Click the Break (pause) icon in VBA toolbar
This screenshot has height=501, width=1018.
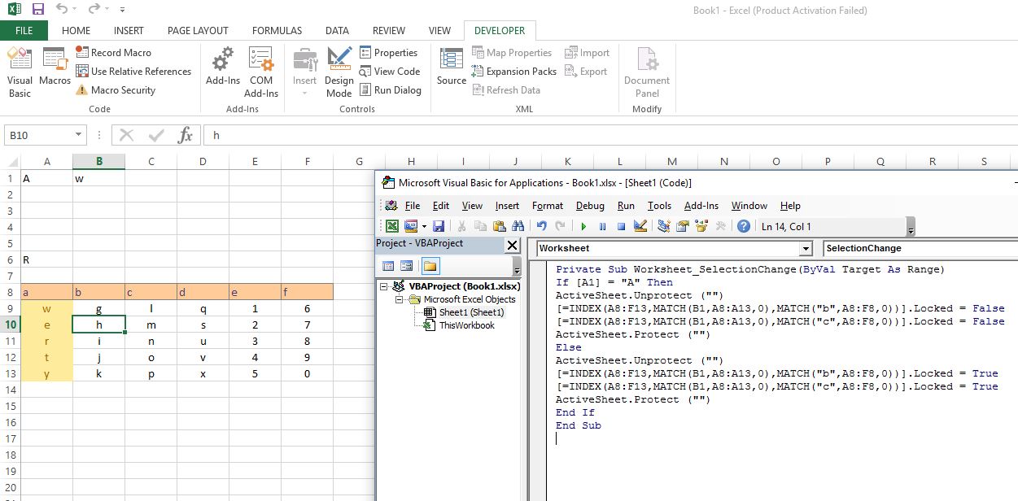tap(603, 226)
